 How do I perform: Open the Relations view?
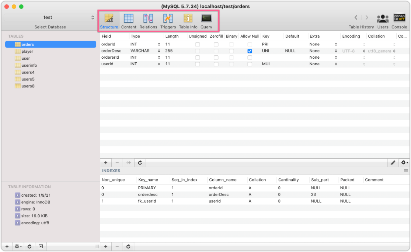[148, 21]
